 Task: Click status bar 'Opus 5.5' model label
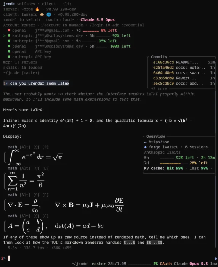tap(199, 264)
